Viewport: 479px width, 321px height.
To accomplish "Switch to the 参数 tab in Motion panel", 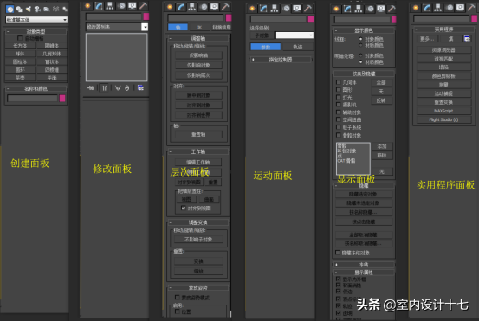I will pyautogui.click(x=265, y=47).
